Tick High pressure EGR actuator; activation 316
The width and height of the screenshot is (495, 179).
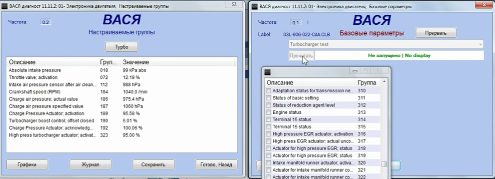click(268, 134)
